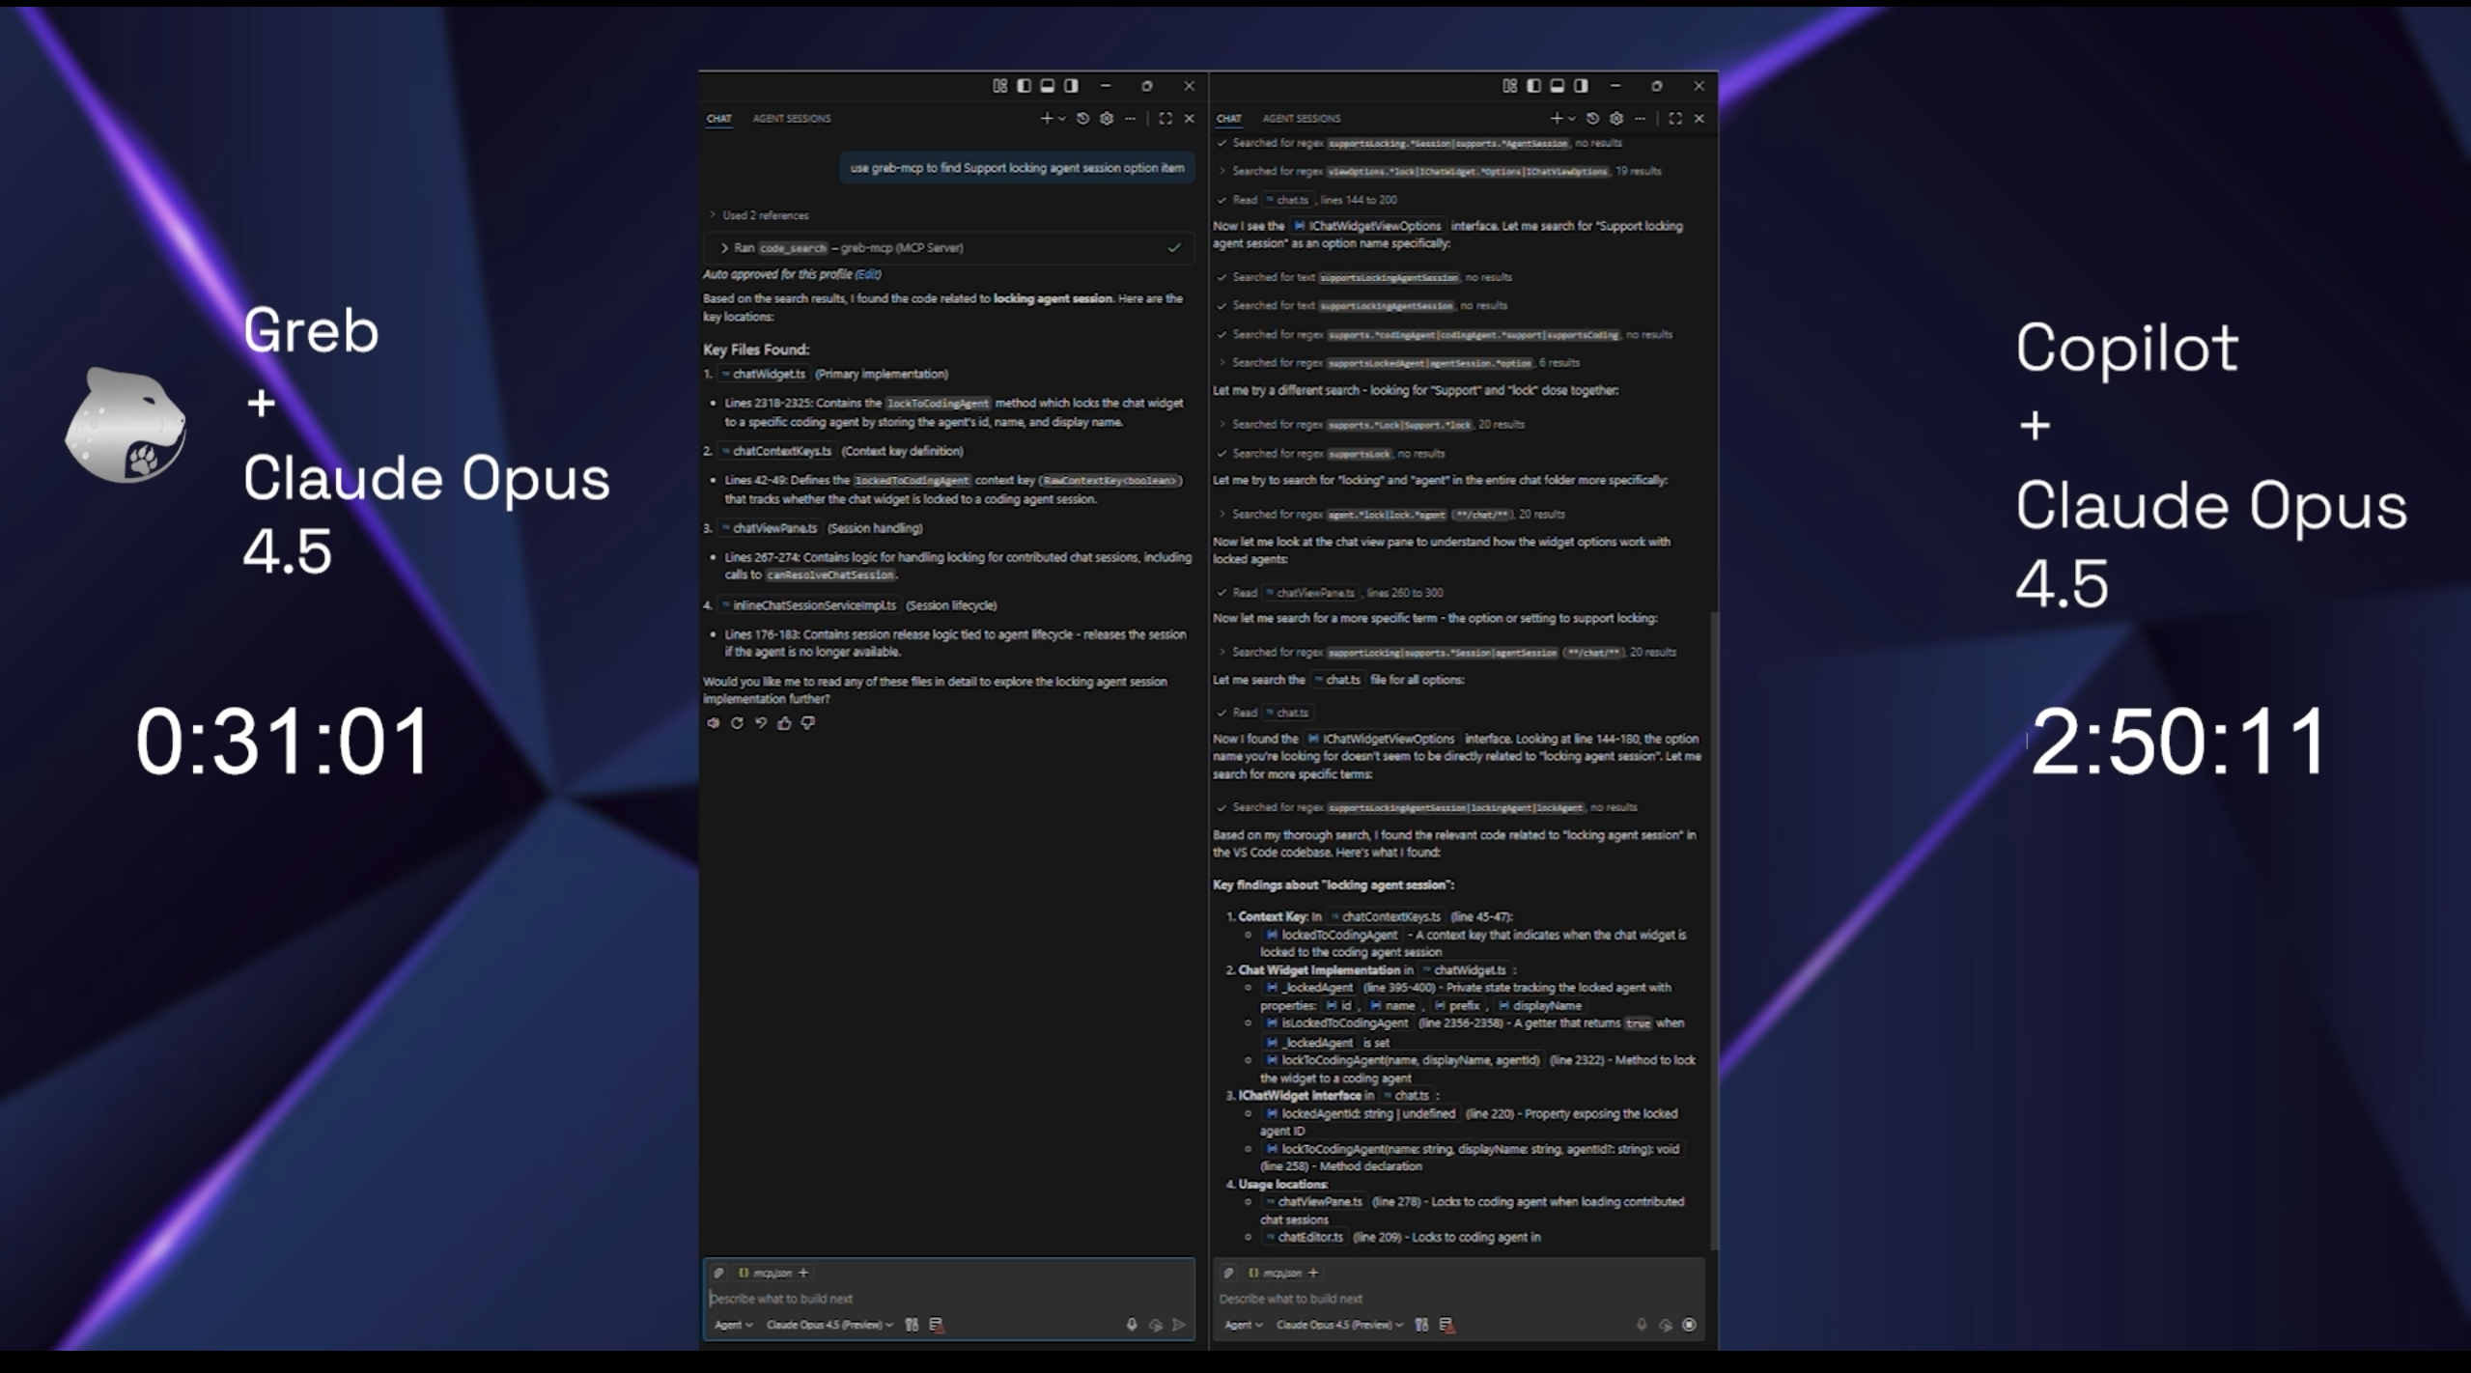Toggle bottom panel in the right window title bar
This screenshot has width=2471, height=1373.
1557,86
